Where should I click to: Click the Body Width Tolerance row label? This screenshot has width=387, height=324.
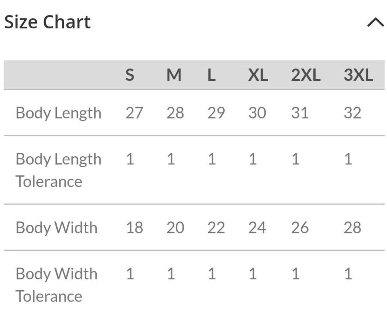pos(56,285)
